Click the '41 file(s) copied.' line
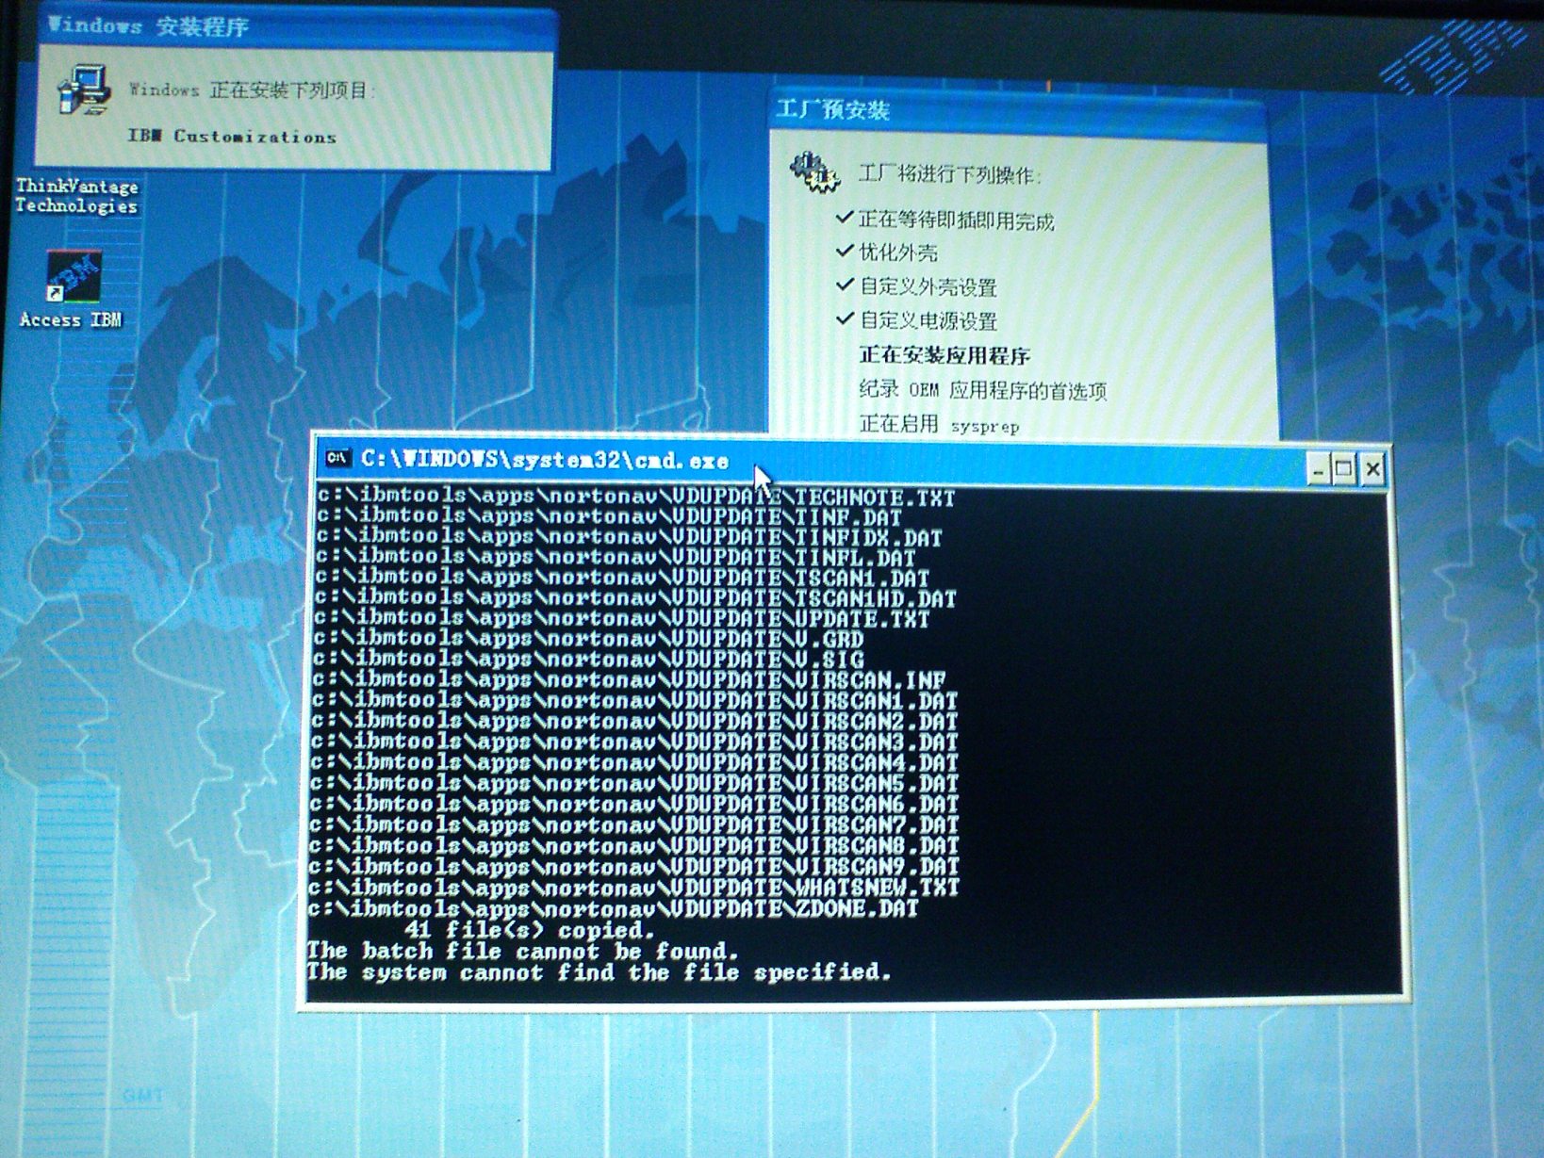1544x1158 pixels. 530,930
